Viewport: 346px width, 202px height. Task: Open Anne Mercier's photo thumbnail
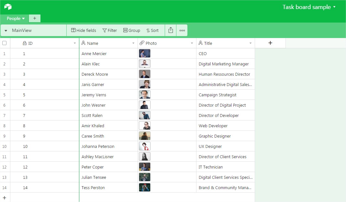click(145, 53)
